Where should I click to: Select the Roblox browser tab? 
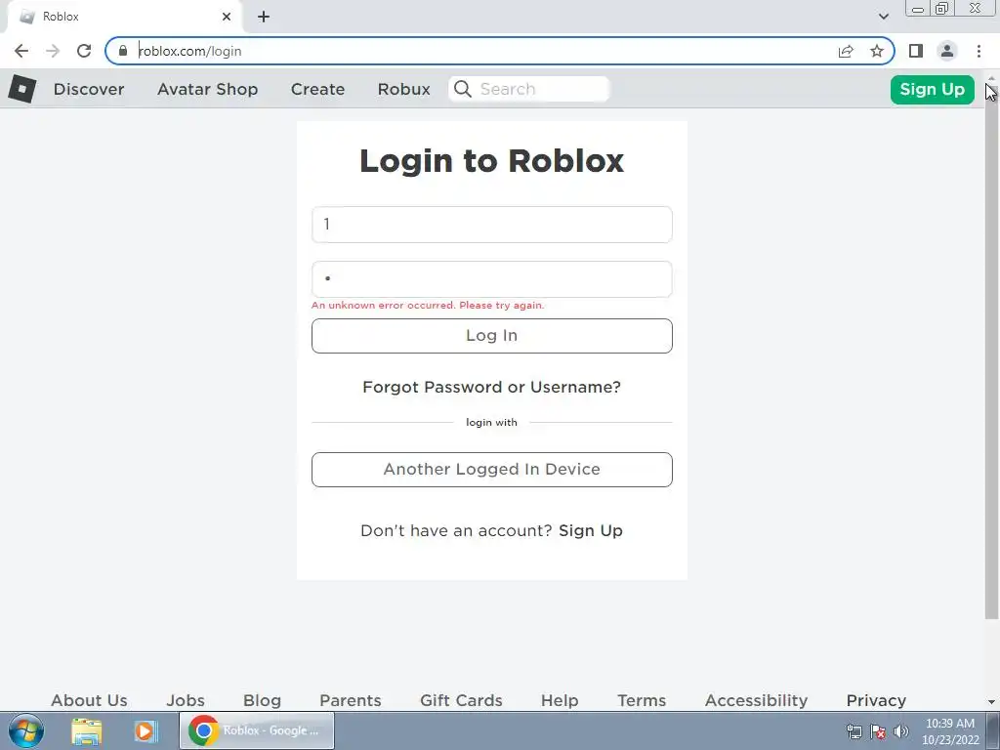(125, 17)
